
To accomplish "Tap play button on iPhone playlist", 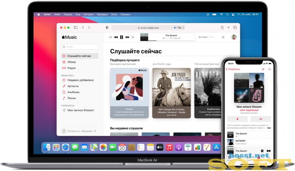I will 238,119.
